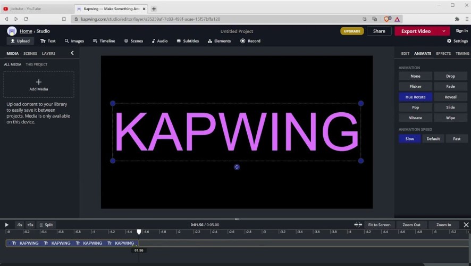Close the timeline panel
Screen dimensions: 471x266
coord(466,225)
